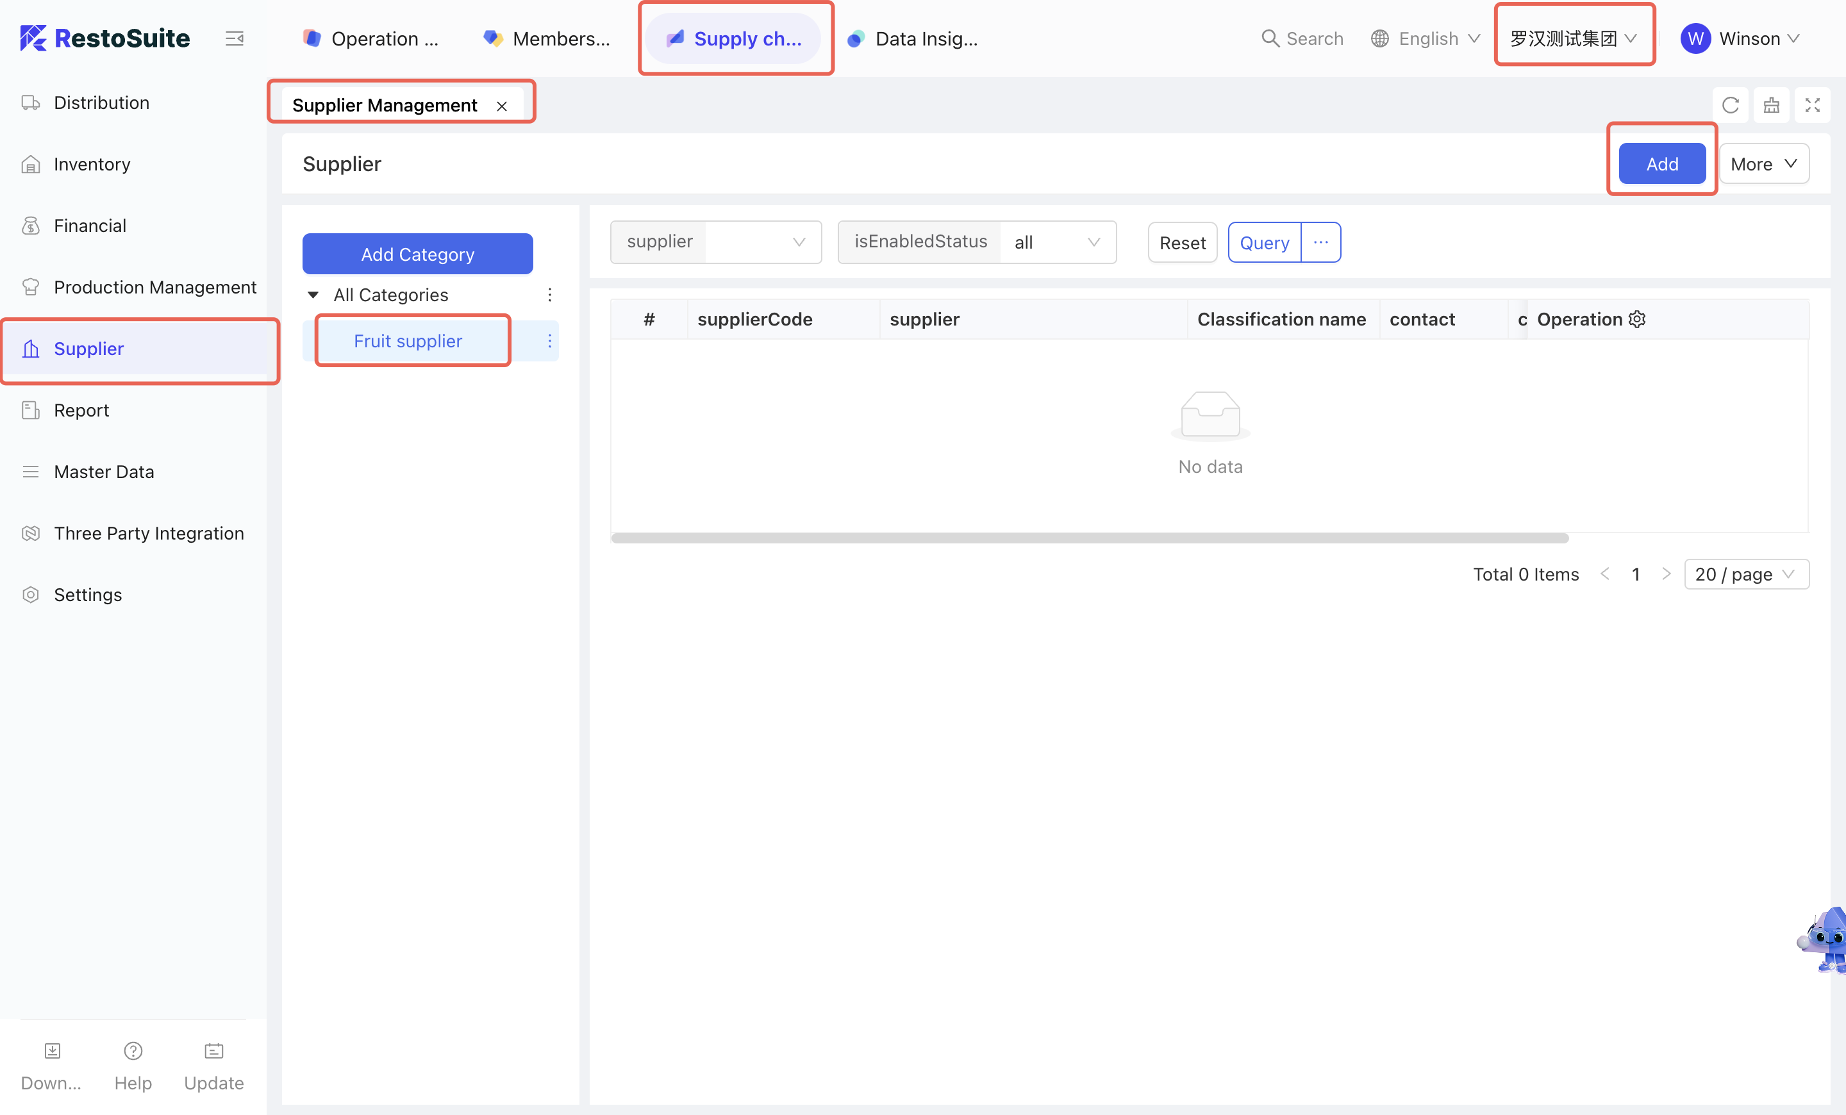
Task: Change the 20 / page size
Action: click(1745, 574)
